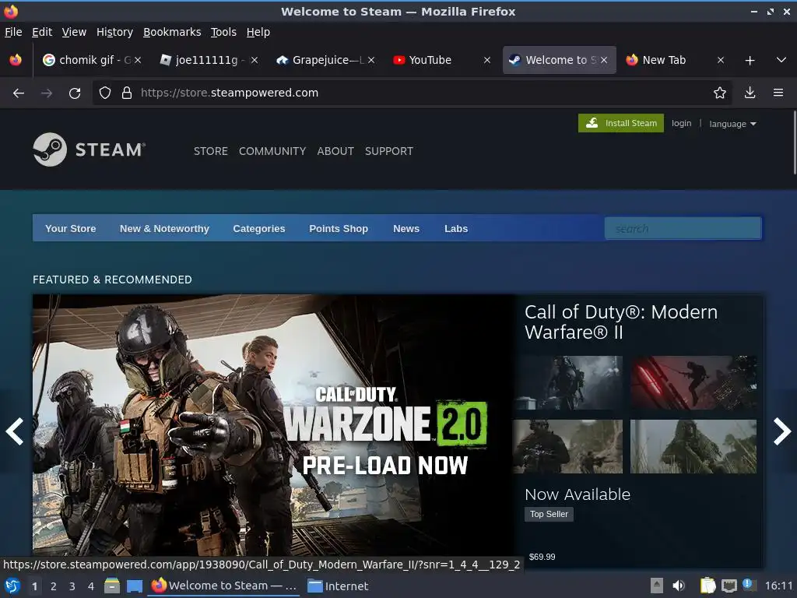Go back with the browser back arrow

(19, 93)
